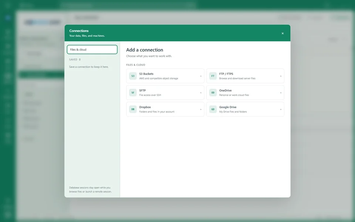The image size is (355, 222).
Task: Click the SAVED 0 section label
Action: (x=75, y=60)
